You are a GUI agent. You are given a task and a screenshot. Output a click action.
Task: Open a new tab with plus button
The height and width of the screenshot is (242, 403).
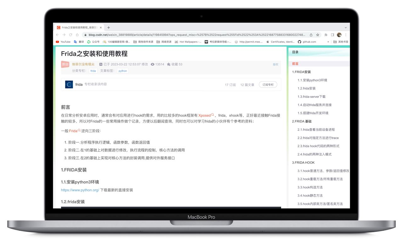109,28
